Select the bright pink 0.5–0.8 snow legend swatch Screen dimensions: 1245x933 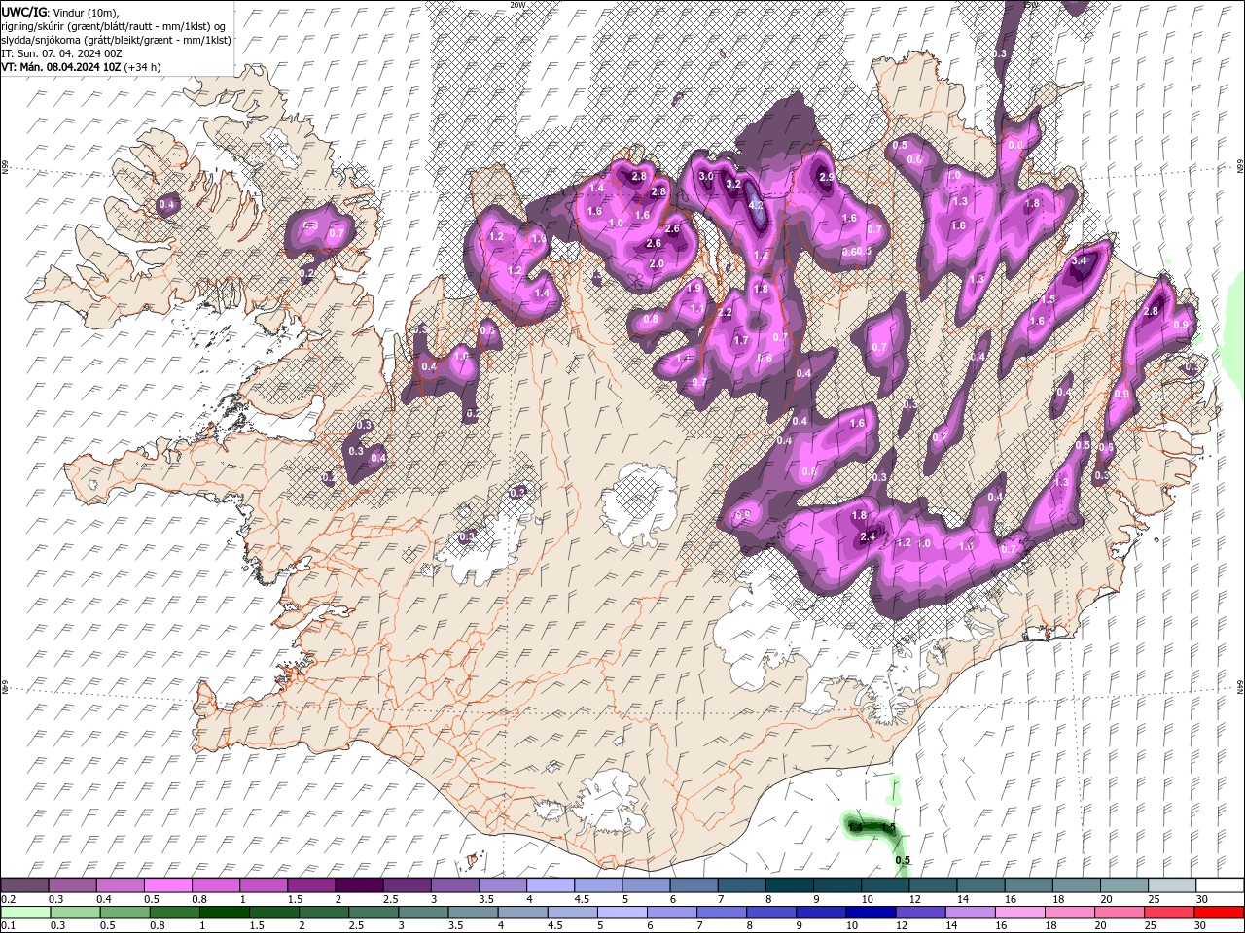168,885
